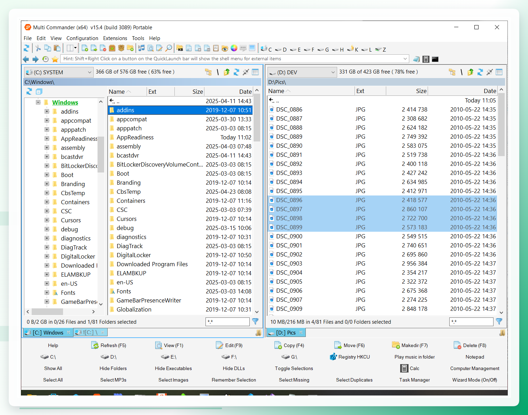
Task: Click the Hide DLLs button
Action: (x=234, y=368)
